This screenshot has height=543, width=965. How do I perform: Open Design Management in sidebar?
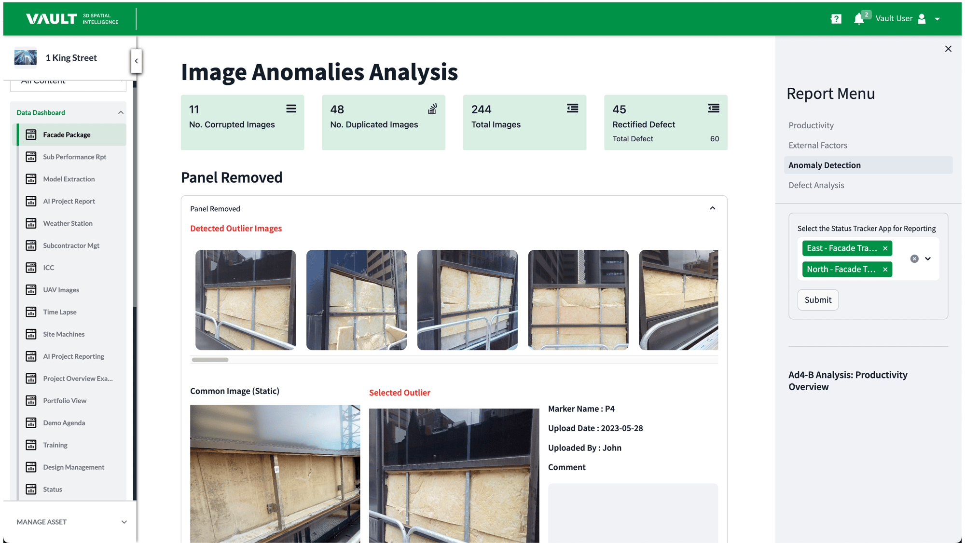(x=71, y=467)
